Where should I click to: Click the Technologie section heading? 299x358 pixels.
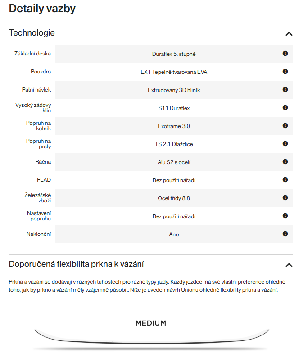pyautogui.click(x=32, y=32)
